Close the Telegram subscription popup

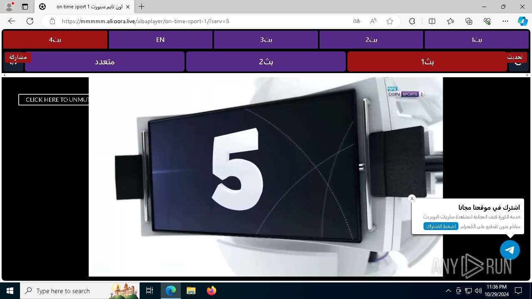click(x=412, y=199)
